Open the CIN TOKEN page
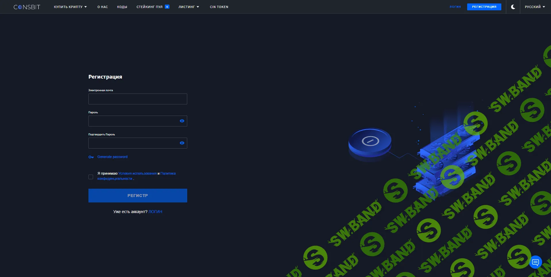The image size is (551, 277). tap(219, 7)
